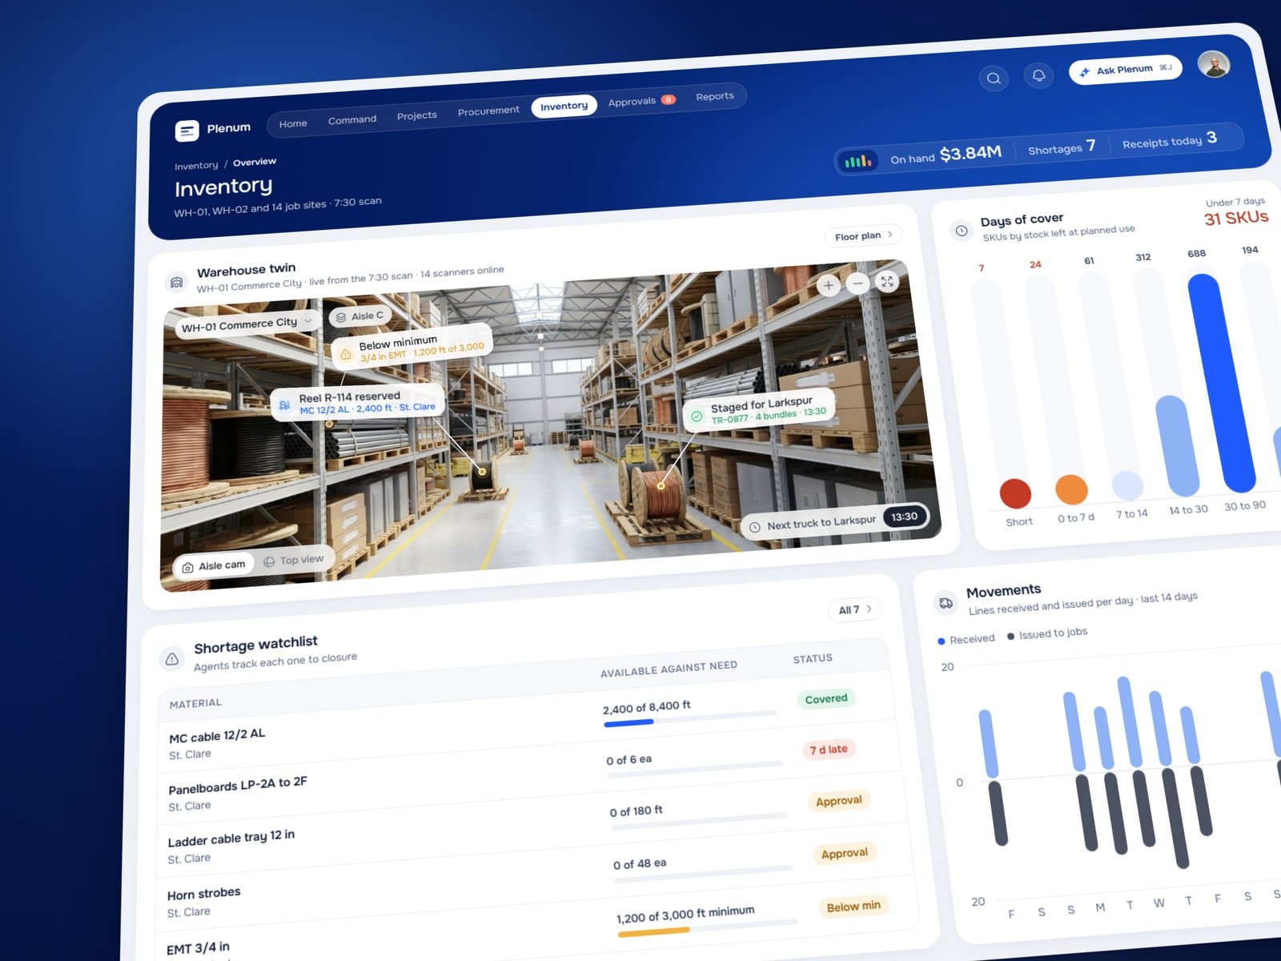Screen dimensions: 1281x961
Task: Click Shortages 7 stat
Action: 1062,148
